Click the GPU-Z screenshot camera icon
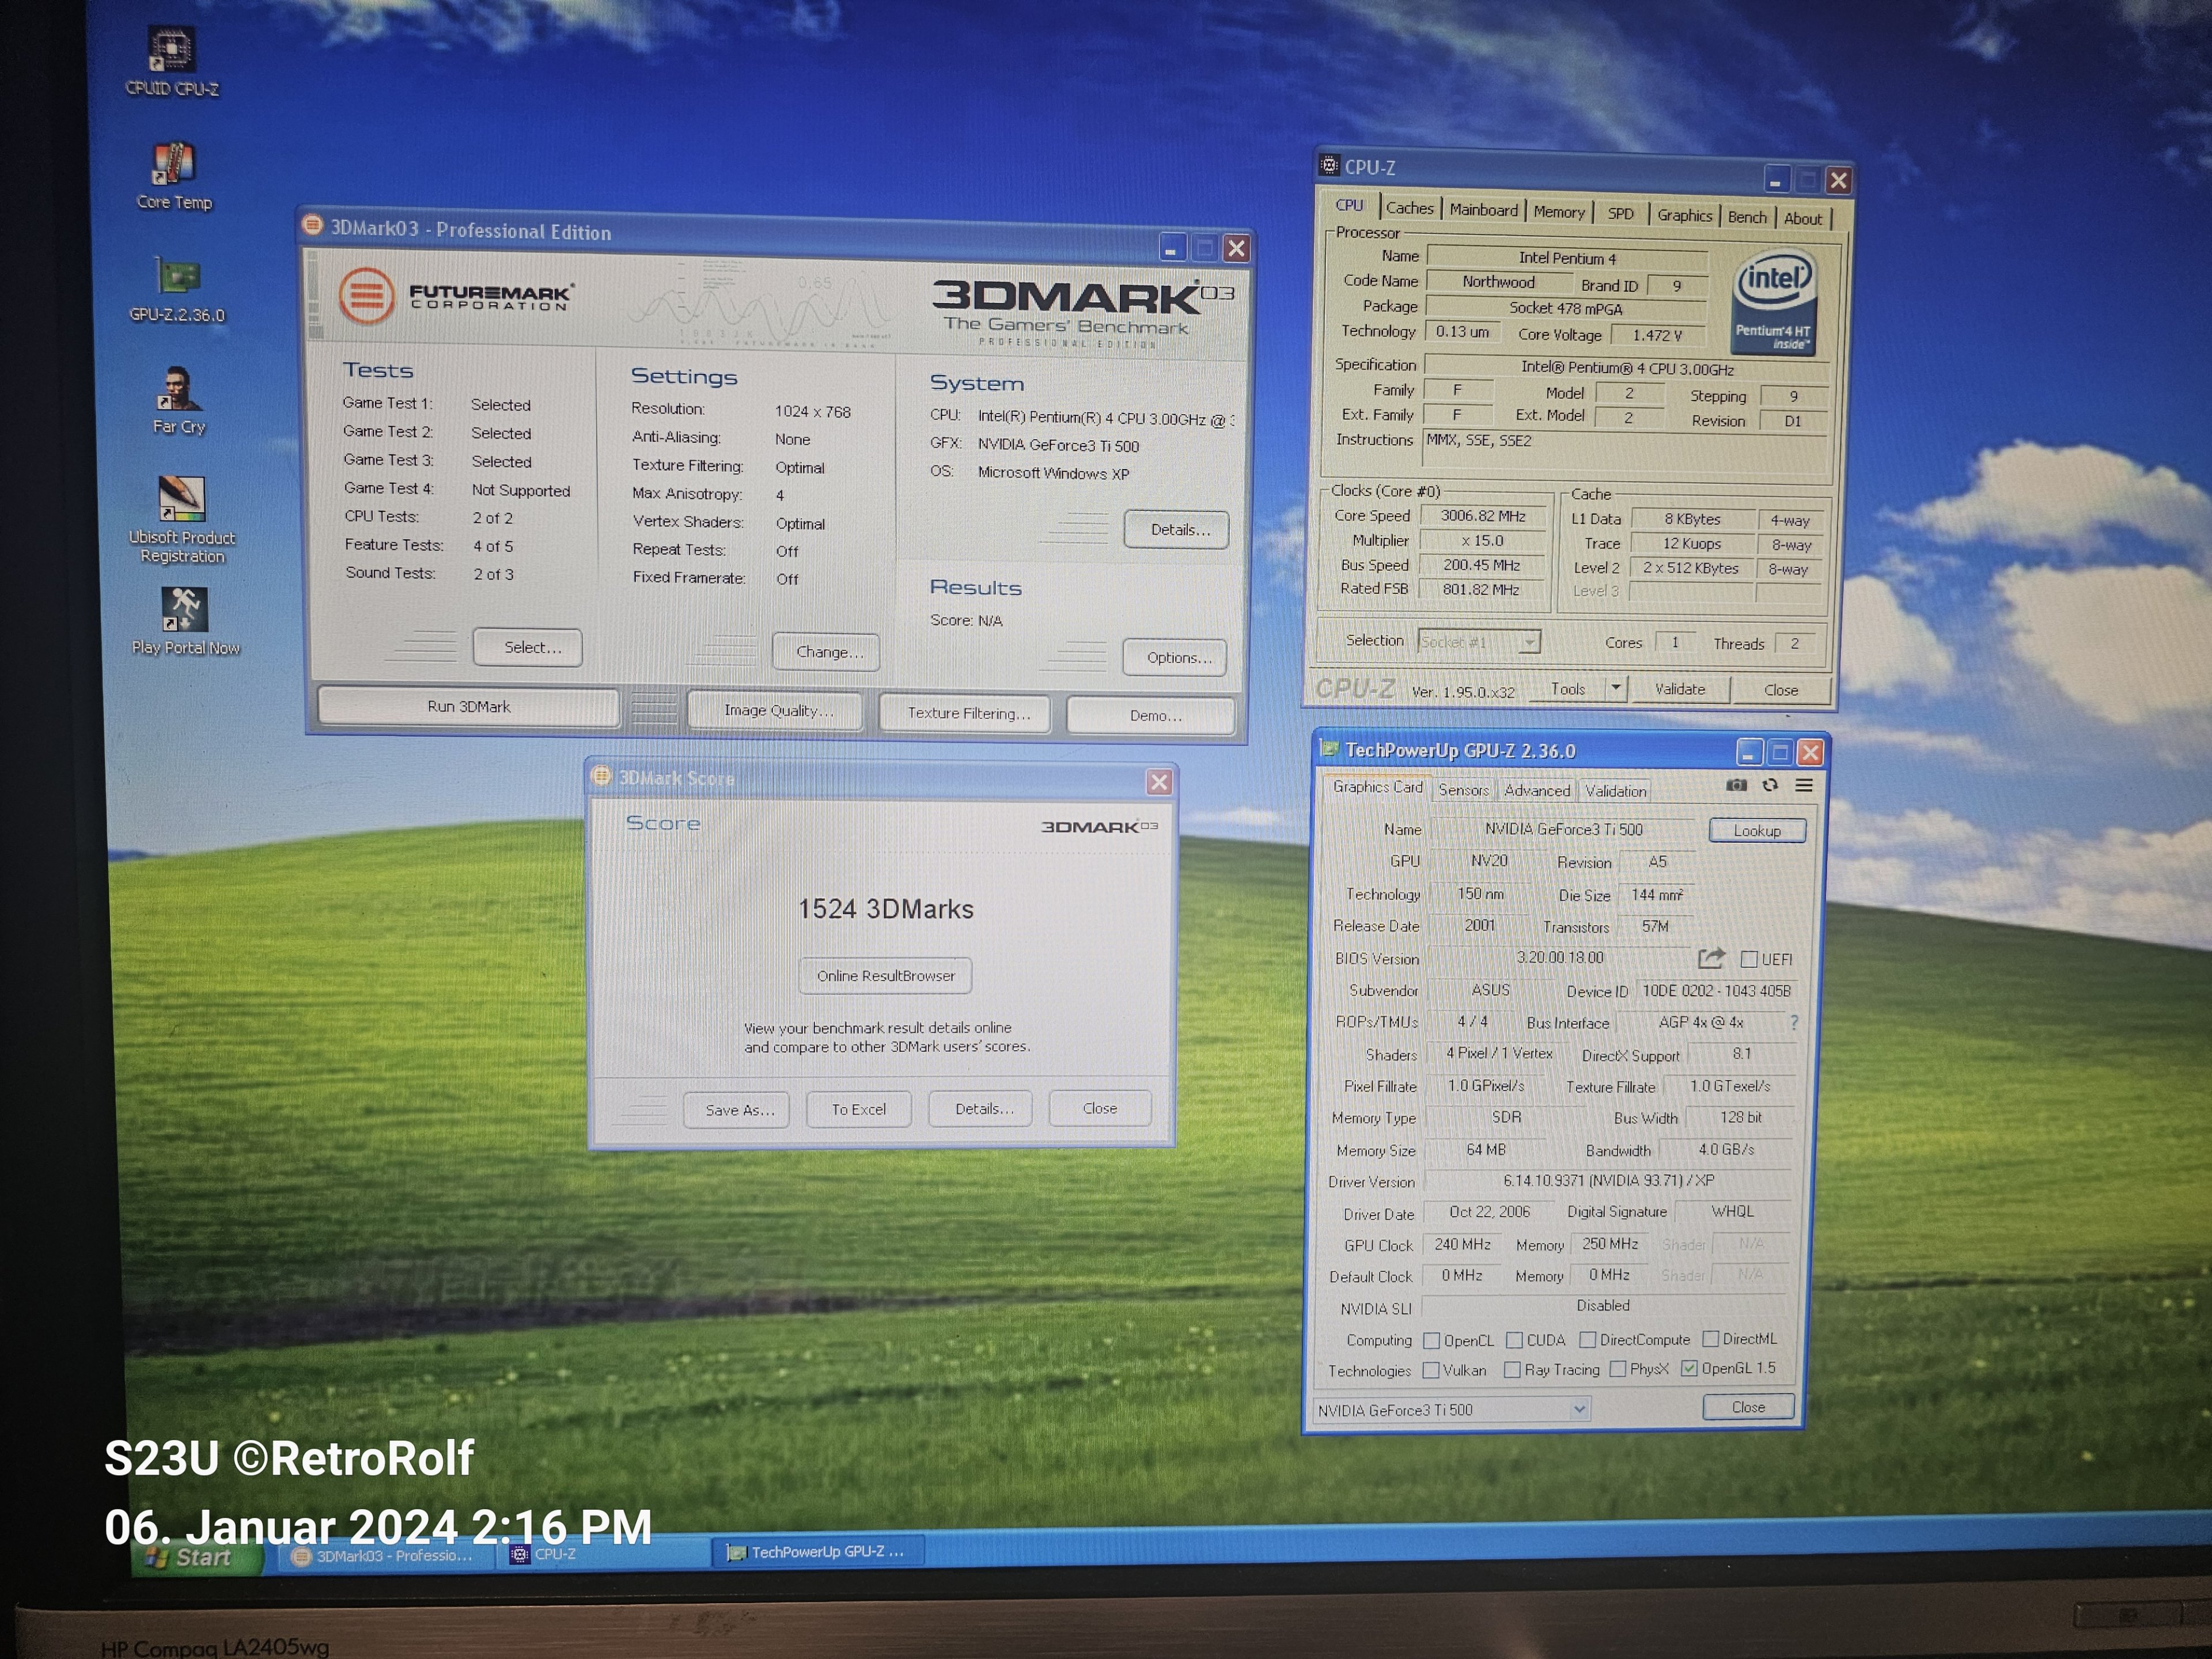This screenshot has width=2212, height=1659. (x=1737, y=786)
